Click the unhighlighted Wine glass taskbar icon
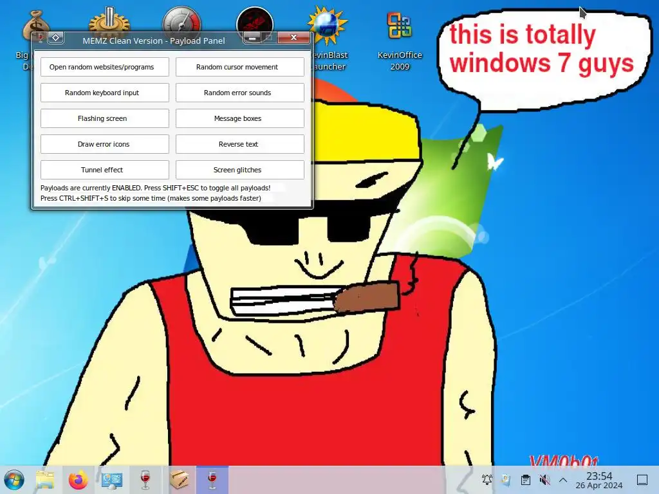The width and height of the screenshot is (659, 494). click(145, 480)
